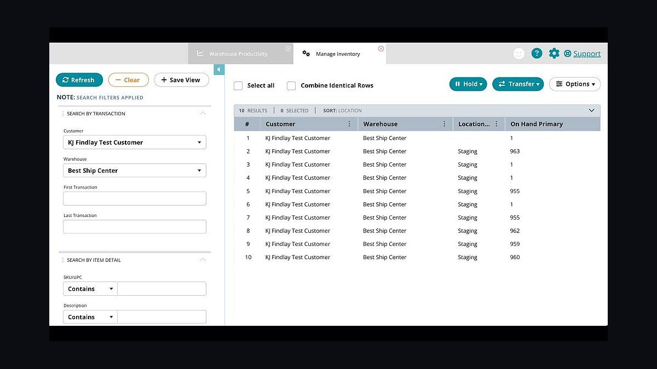Click the Save View button
The image size is (657, 369).
(x=181, y=80)
